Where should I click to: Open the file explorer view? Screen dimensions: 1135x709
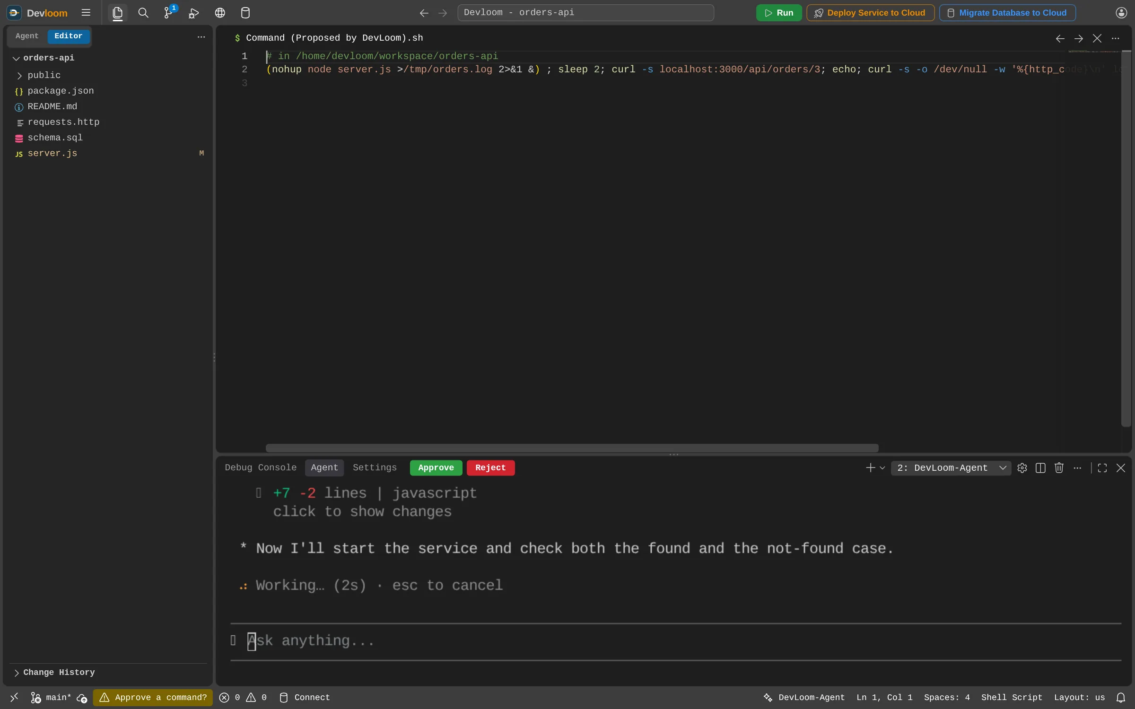coord(118,13)
